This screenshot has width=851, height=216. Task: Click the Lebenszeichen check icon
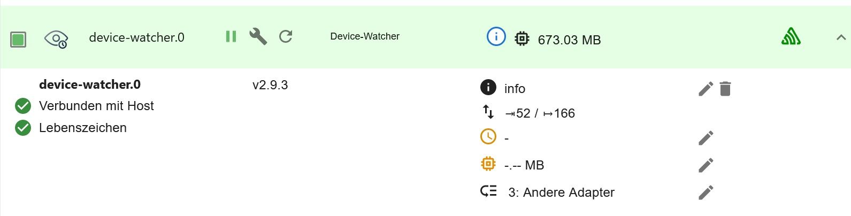23,128
